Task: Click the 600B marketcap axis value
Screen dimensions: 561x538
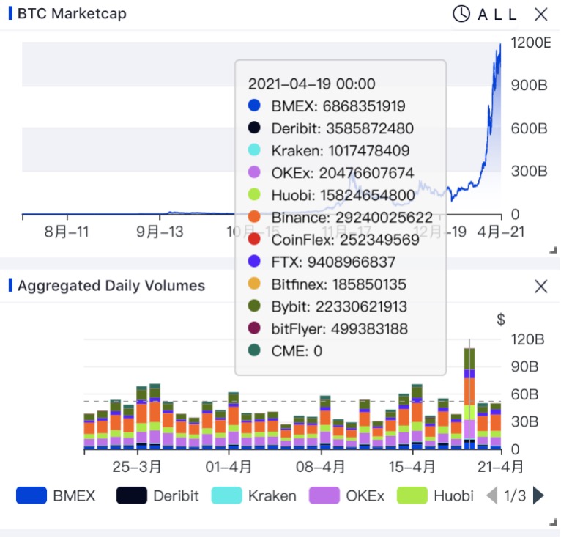Action: [x=530, y=128]
